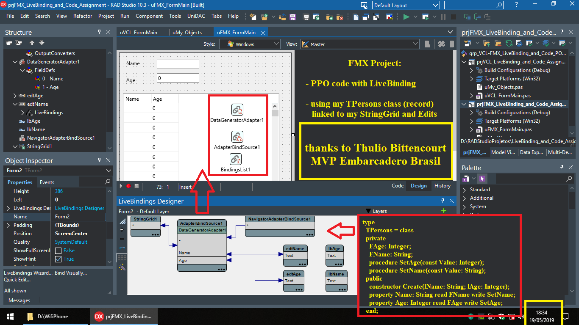Collapse the Layers panel triangle

click(x=368, y=211)
